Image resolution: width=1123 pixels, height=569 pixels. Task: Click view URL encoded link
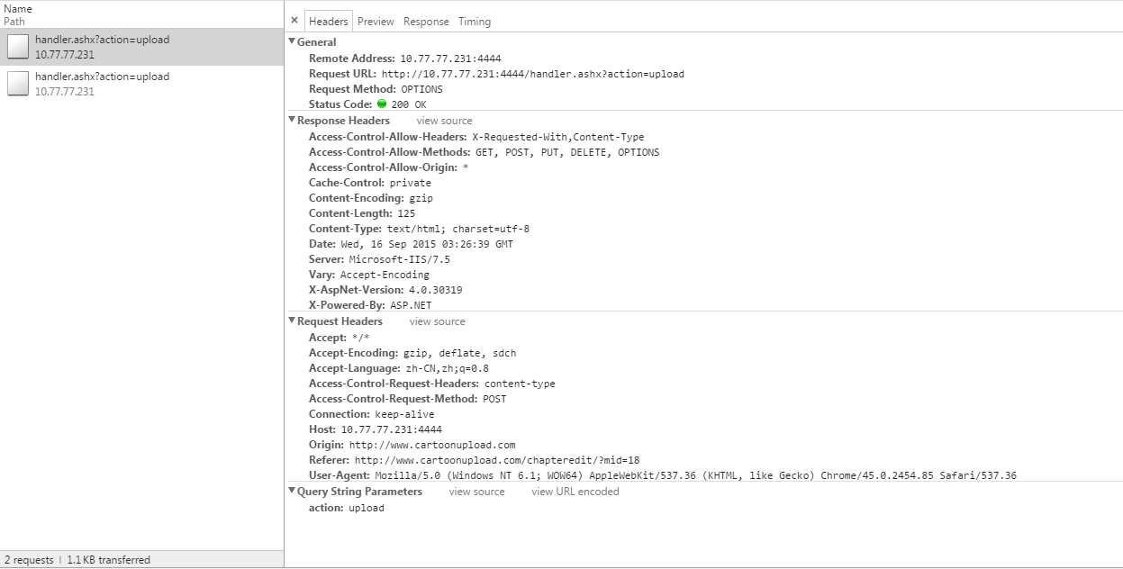(575, 492)
